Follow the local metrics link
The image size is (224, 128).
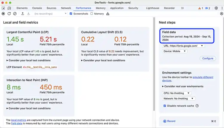[x=19, y=120]
